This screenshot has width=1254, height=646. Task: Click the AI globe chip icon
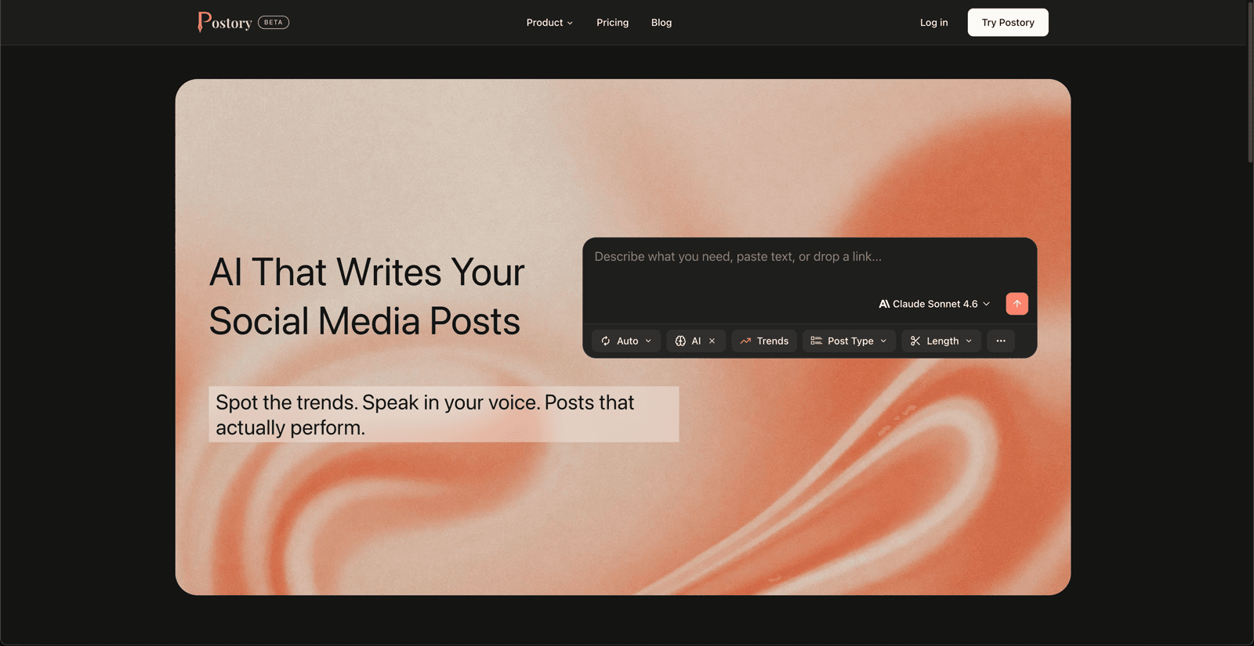click(680, 341)
